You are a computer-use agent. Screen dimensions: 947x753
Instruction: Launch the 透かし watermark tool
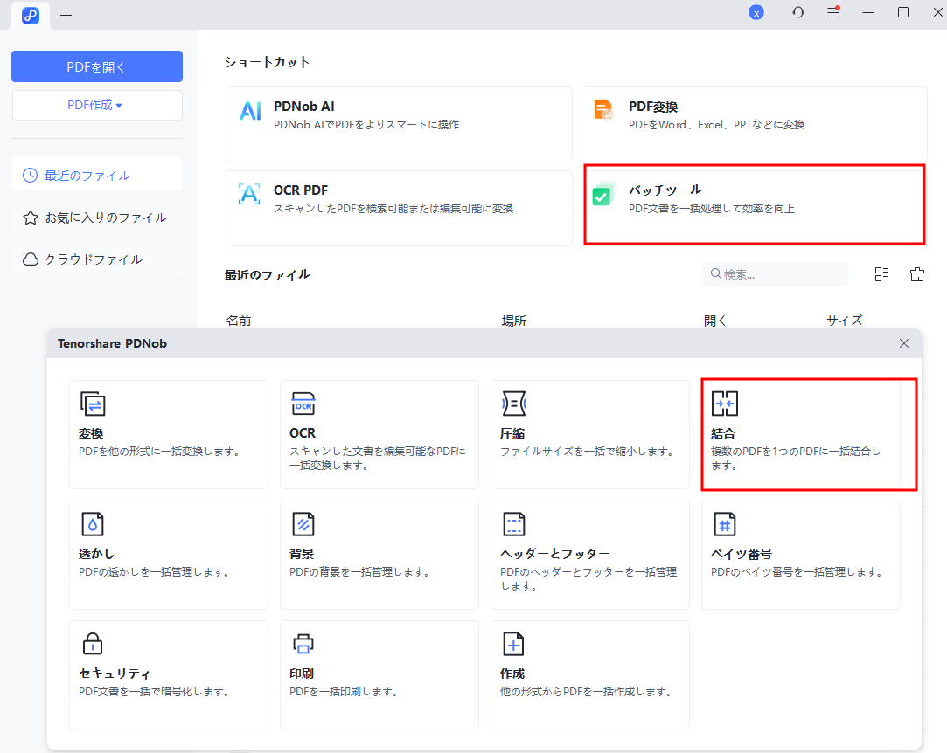pyautogui.click(x=168, y=555)
